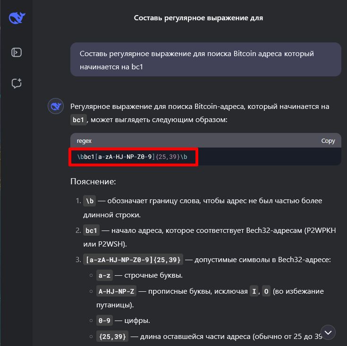Click the "\b" code in list item one
The image size is (347, 346).
[x=89, y=201]
